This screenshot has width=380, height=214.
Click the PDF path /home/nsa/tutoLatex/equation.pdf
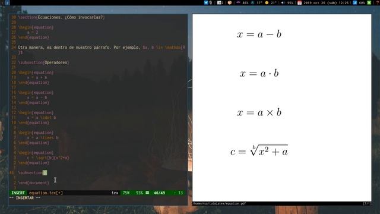coord(219,203)
